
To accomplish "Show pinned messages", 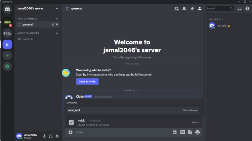I will 192,8.
